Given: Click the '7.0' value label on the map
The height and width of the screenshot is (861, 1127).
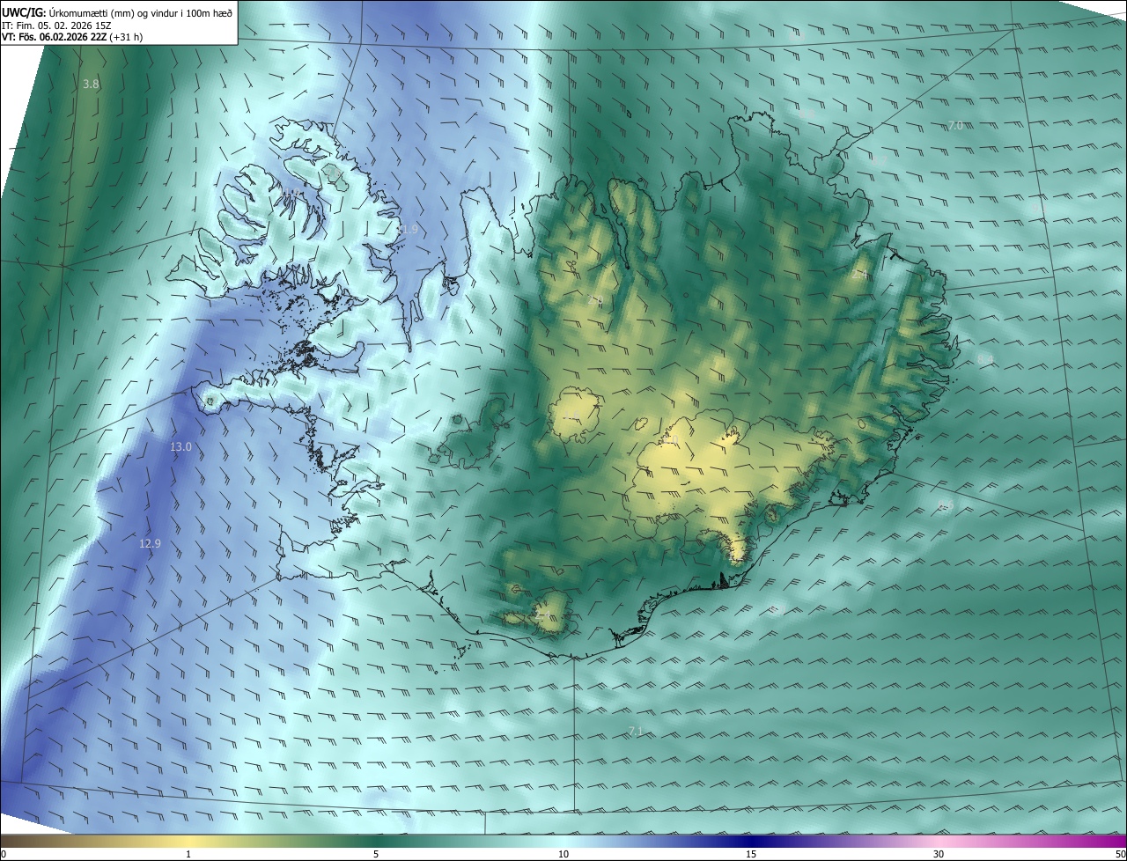Looking at the screenshot, I should [954, 126].
